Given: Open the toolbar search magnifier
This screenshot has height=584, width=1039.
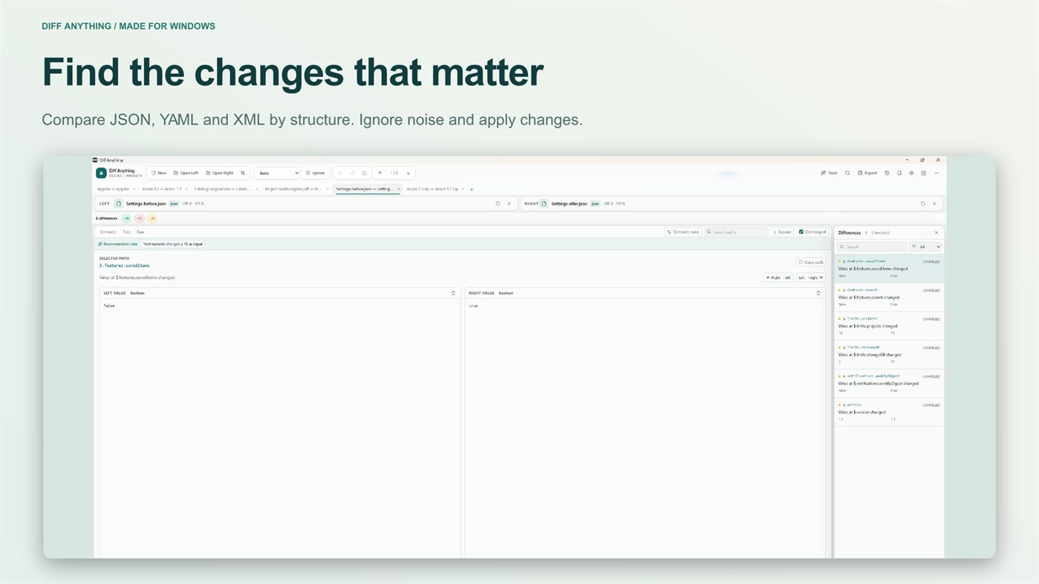Looking at the screenshot, I should pos(847,173).
